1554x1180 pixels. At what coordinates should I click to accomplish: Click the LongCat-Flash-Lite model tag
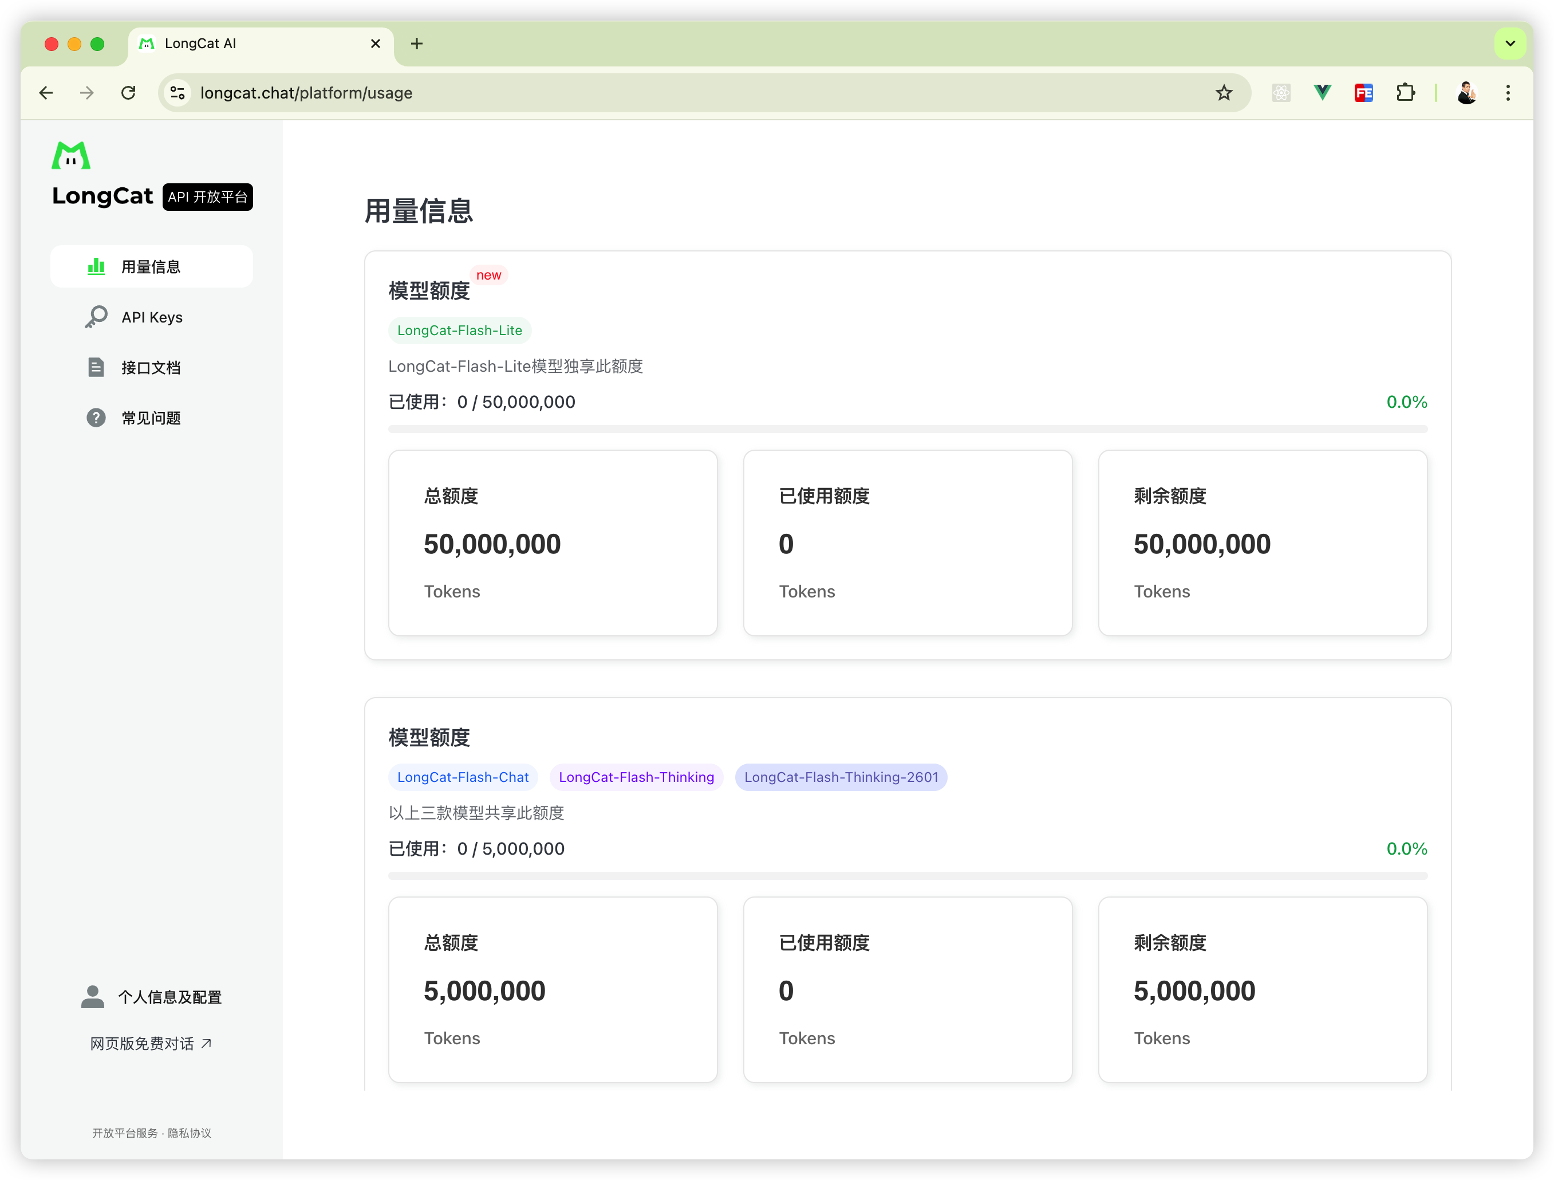click(459, 331)
